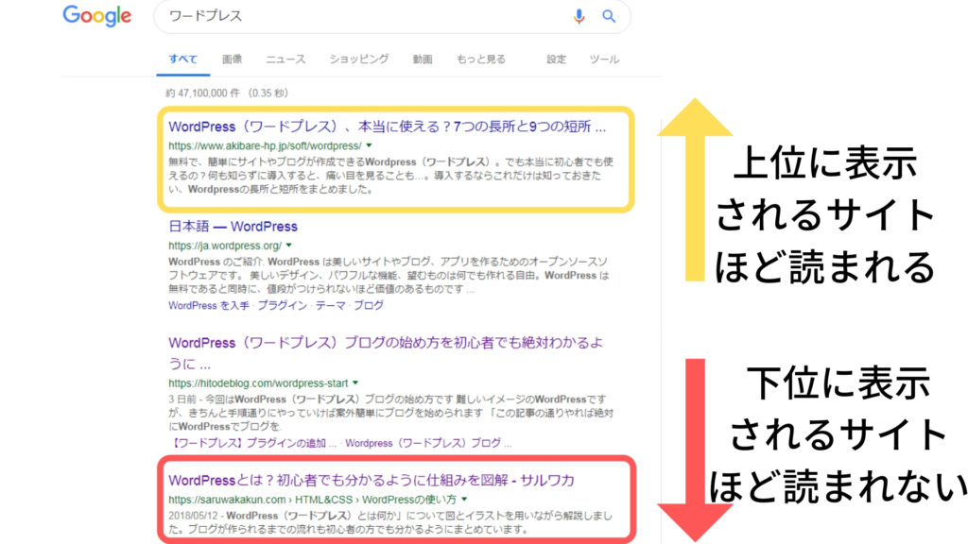The height and width of the screenshot is (544, 968).
Task: Expand the dropdown arrow beside hitodeblog.com URL
Action: coord(355,383)
